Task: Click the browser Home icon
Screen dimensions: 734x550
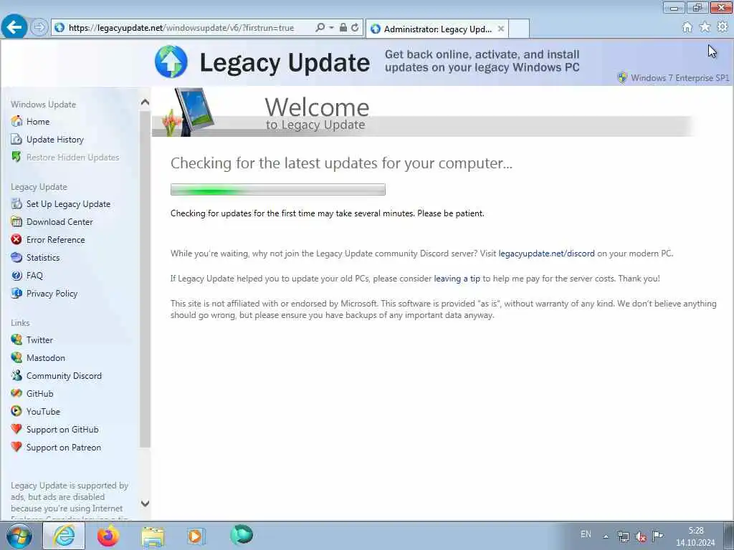Action: coord(687,27)
